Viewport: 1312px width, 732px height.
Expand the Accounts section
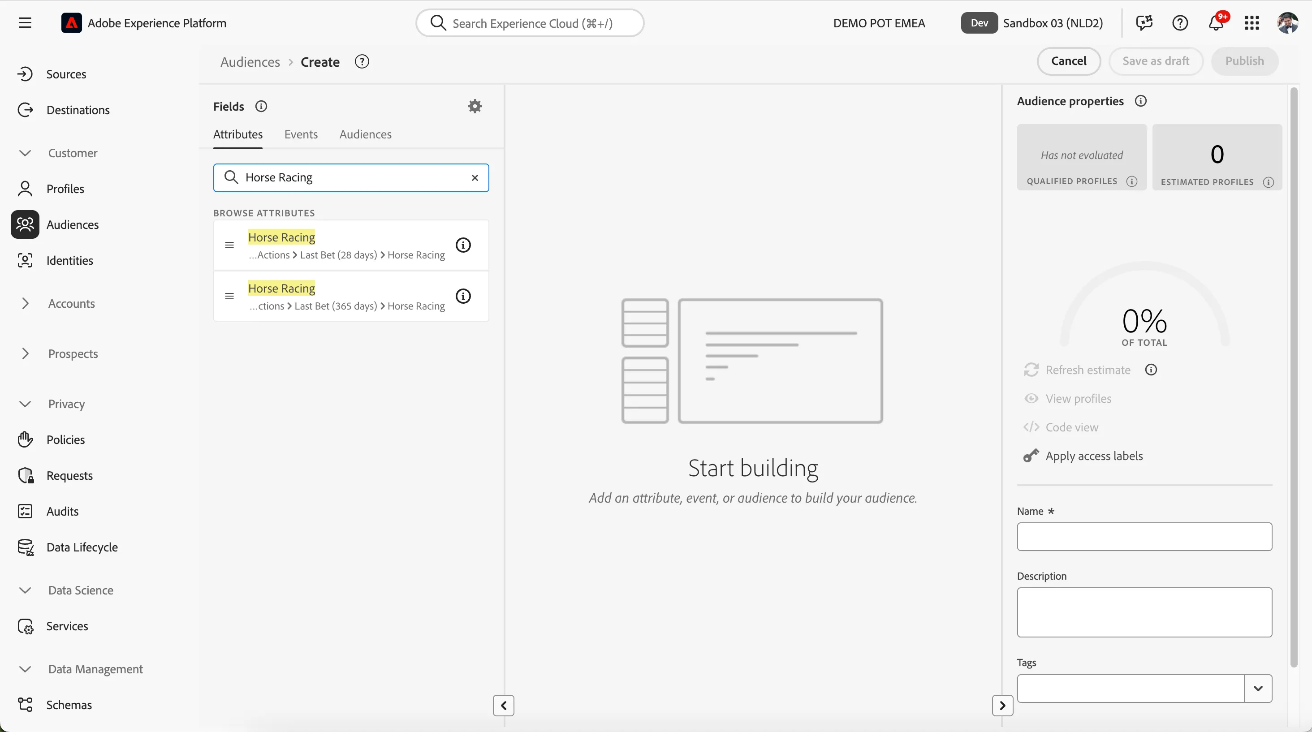25,303
